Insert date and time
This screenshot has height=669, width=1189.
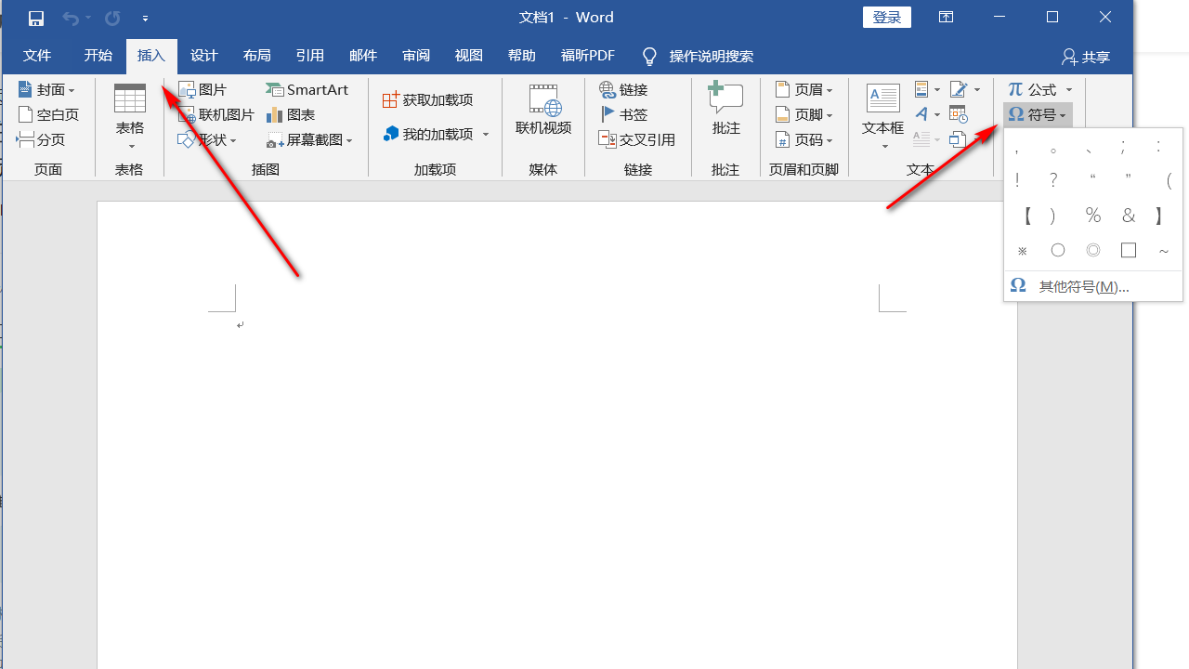959,115
